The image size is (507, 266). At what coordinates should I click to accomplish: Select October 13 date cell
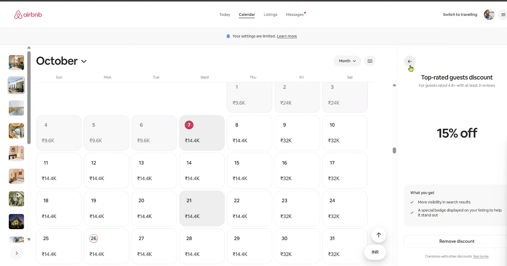(154, 171)
